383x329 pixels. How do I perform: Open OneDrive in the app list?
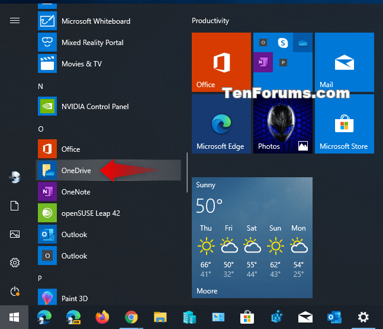coord(109,170)
